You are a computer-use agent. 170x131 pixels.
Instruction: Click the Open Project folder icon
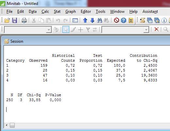(x=7, y=20)
